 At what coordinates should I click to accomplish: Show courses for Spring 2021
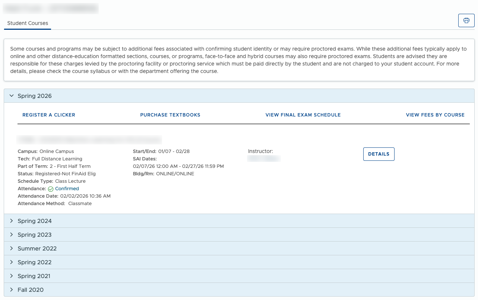click(x=34, y=276)
